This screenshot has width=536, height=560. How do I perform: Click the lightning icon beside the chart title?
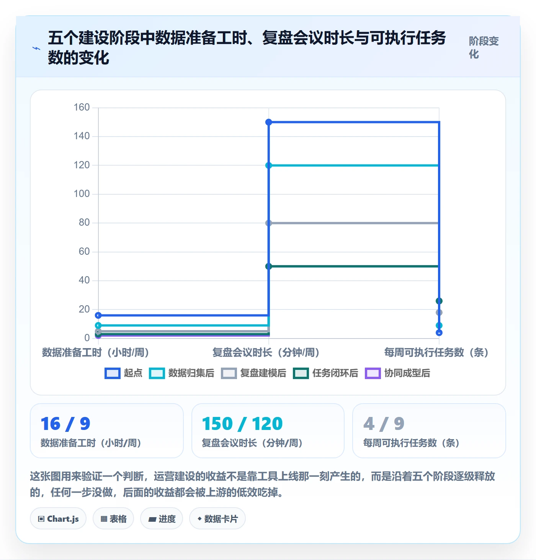[36, 48]
